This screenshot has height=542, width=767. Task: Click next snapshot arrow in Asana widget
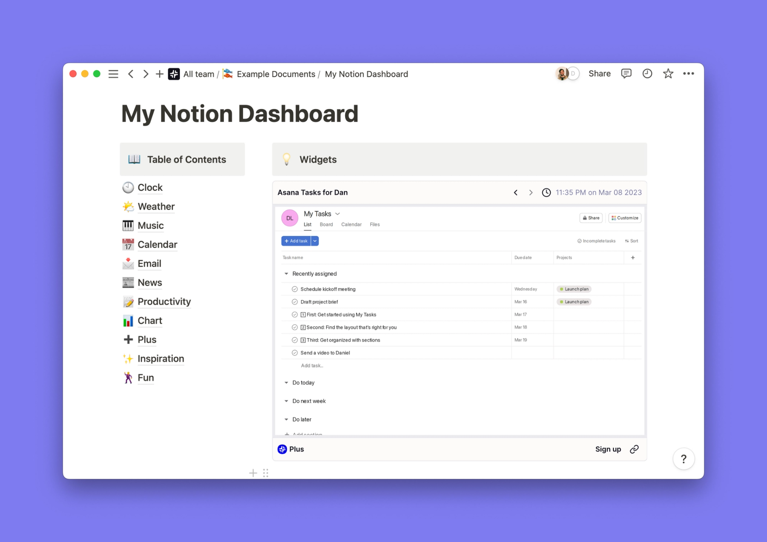(531, 192)
